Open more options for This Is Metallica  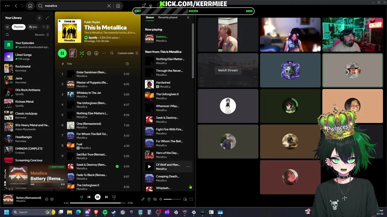[x=104, y=53]
